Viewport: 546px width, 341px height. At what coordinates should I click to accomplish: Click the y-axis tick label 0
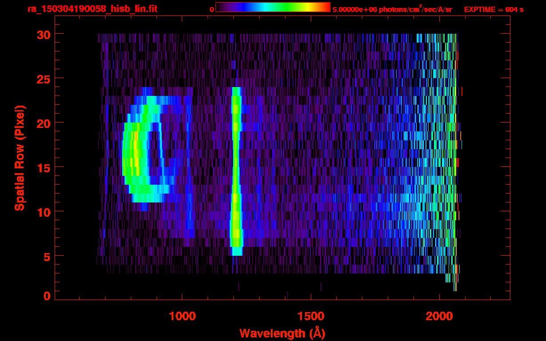click(46, 296)
